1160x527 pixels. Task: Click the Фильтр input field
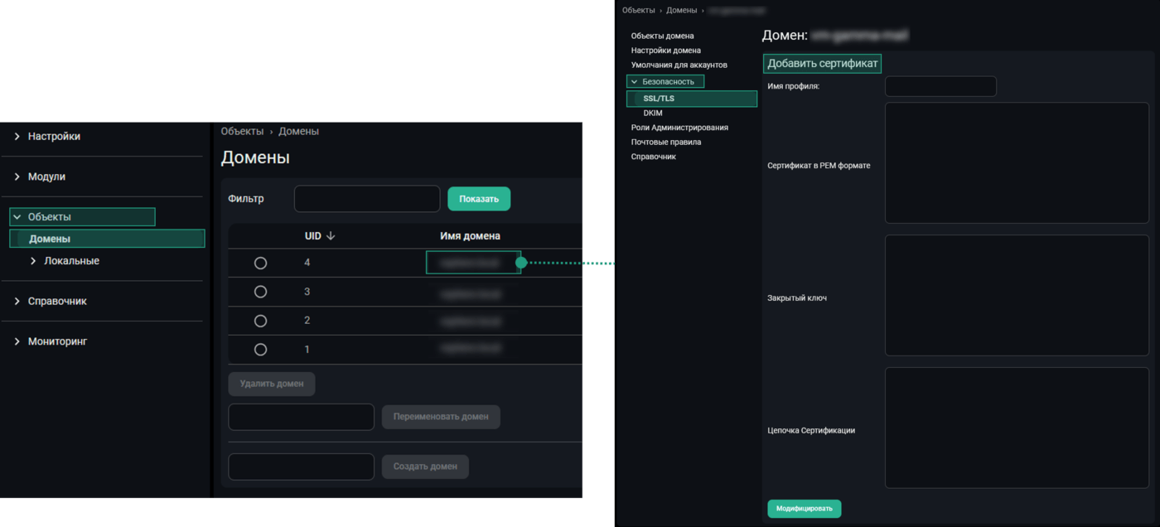366,199
